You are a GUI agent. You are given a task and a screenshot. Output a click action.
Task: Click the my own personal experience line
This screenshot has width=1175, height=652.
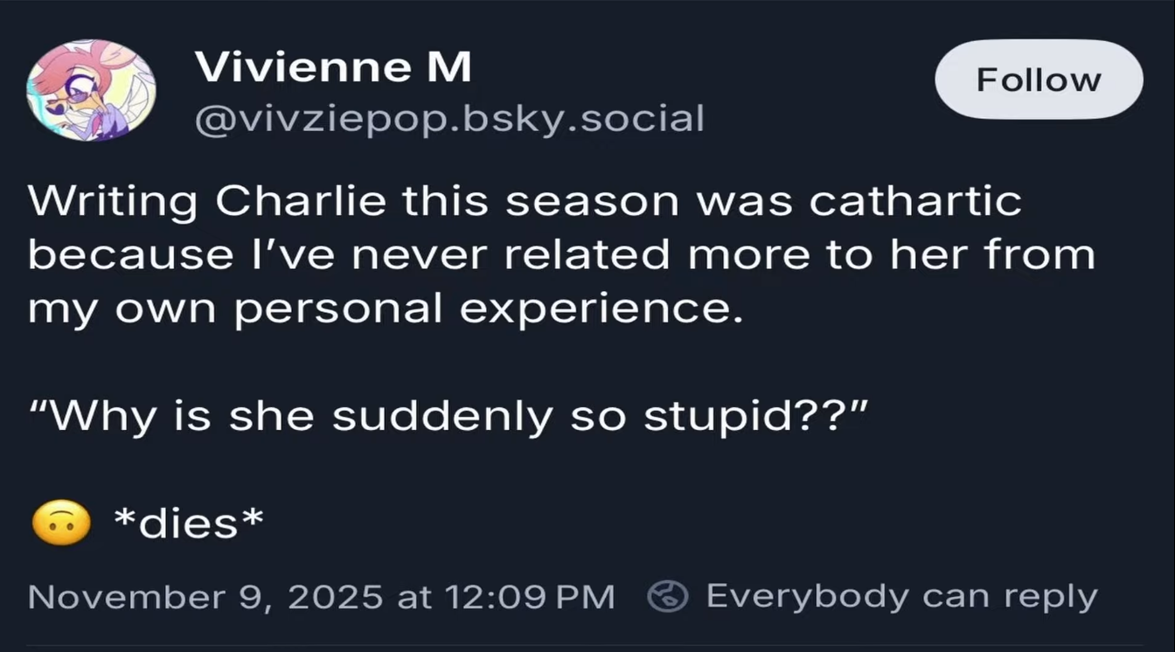click(x=385, y=309)
